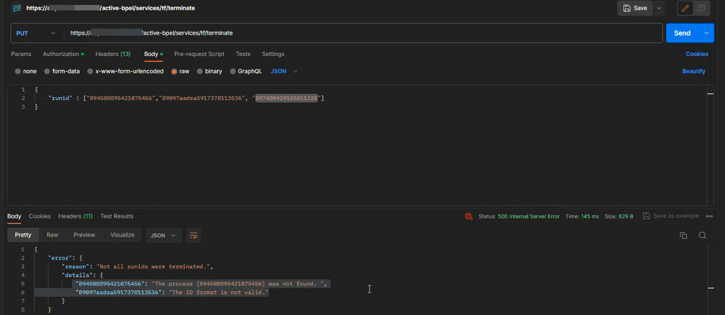Copy the response with the copy icon

(683, 235)
